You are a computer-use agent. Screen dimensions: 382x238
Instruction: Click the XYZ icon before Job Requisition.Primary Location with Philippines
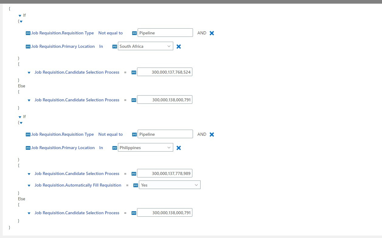click(28, 148)
